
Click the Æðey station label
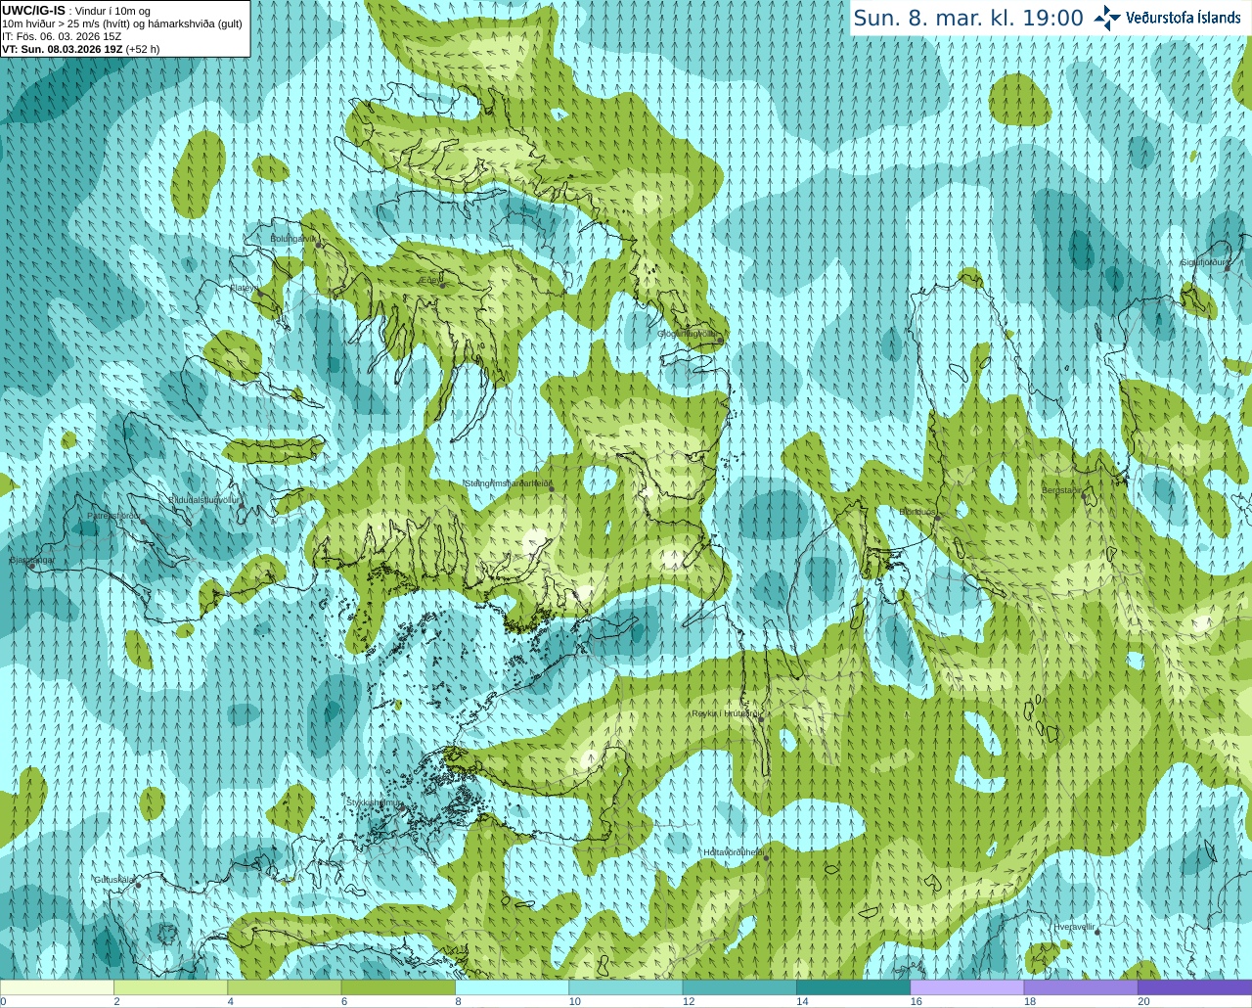click(x=429, y=280)
